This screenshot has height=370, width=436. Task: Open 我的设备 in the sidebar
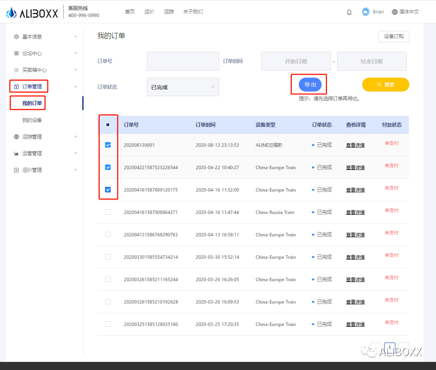click(32, 120)
